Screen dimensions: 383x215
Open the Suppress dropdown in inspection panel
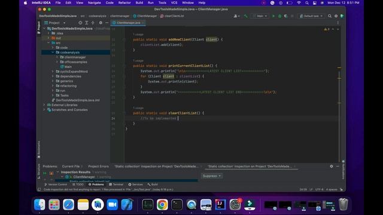coord(211,176)
